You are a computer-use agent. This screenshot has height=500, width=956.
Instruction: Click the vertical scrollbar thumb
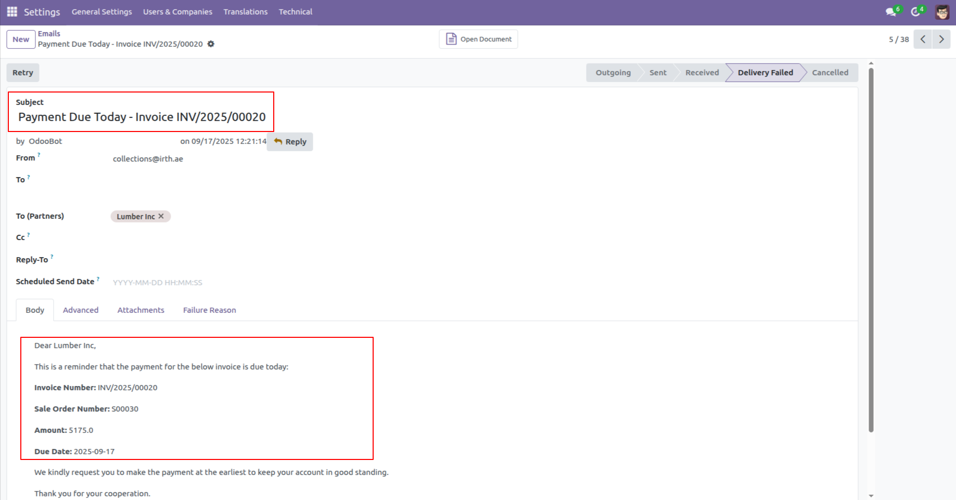(871, 249)
